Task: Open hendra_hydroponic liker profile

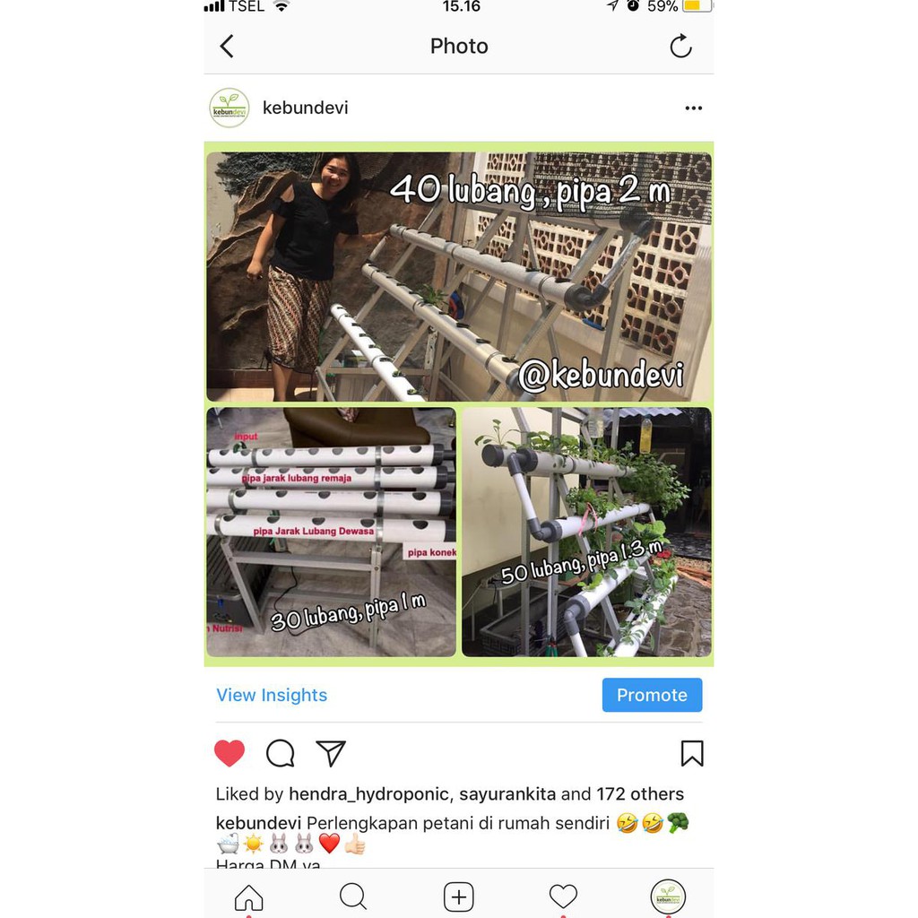Action: coord(368,794)
